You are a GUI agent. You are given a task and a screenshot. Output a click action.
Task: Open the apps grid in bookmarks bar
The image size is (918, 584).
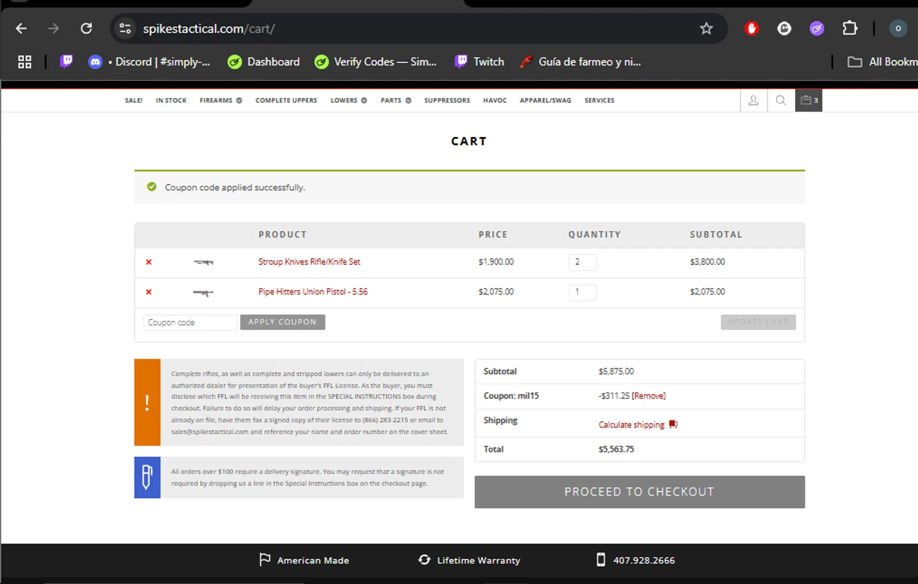(24, 62)
